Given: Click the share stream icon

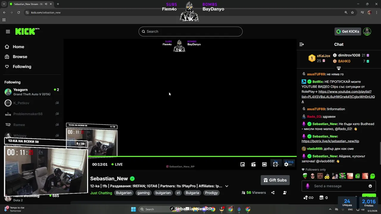Looking at the screenshot, I should (273, 193).
